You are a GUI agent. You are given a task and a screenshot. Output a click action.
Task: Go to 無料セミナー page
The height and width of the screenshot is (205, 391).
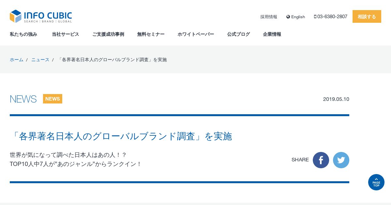[151, 34]
